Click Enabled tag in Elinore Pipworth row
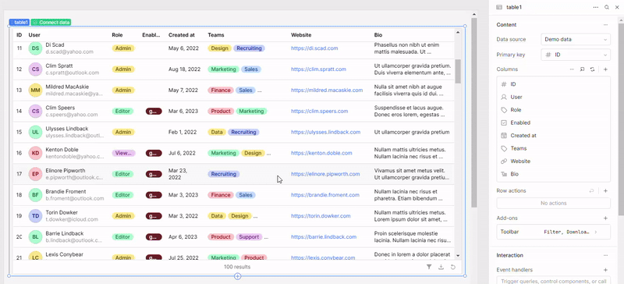Image resolution: width=624 pixels, height=284 pixels. [154, 174]
